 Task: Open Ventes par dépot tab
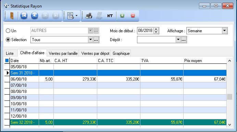(x=95, y=53)
